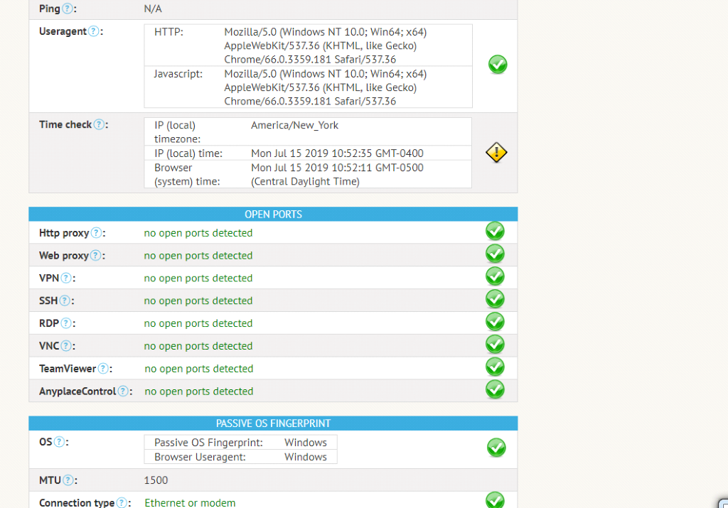Click the question mark beside Web proxy

coord(97,256)
